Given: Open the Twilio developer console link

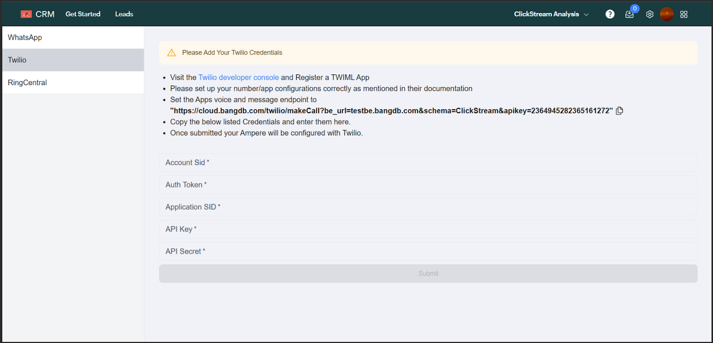Looking at the screenshot, I should point(238,78).
